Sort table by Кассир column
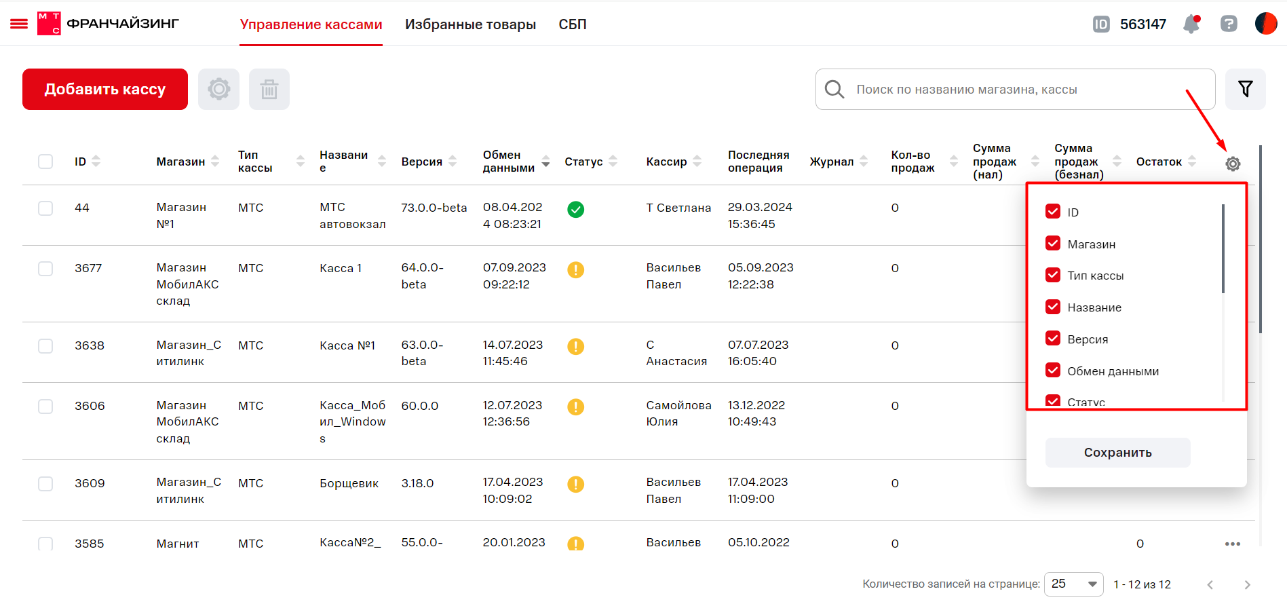Viewport: 1287px width, 604px height. click(x=697, y=161)
